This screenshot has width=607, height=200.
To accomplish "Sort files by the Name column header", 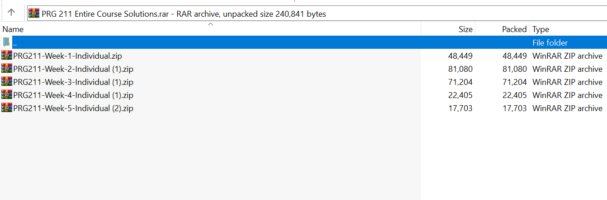I will click(x=13, y=29).
